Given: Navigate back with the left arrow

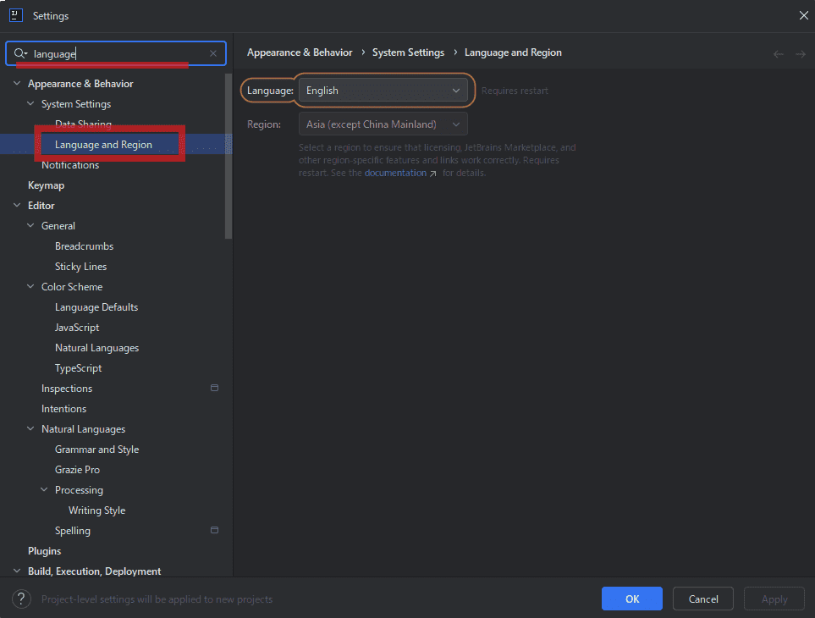Looking at the screenshot, I should click(779, 53).
